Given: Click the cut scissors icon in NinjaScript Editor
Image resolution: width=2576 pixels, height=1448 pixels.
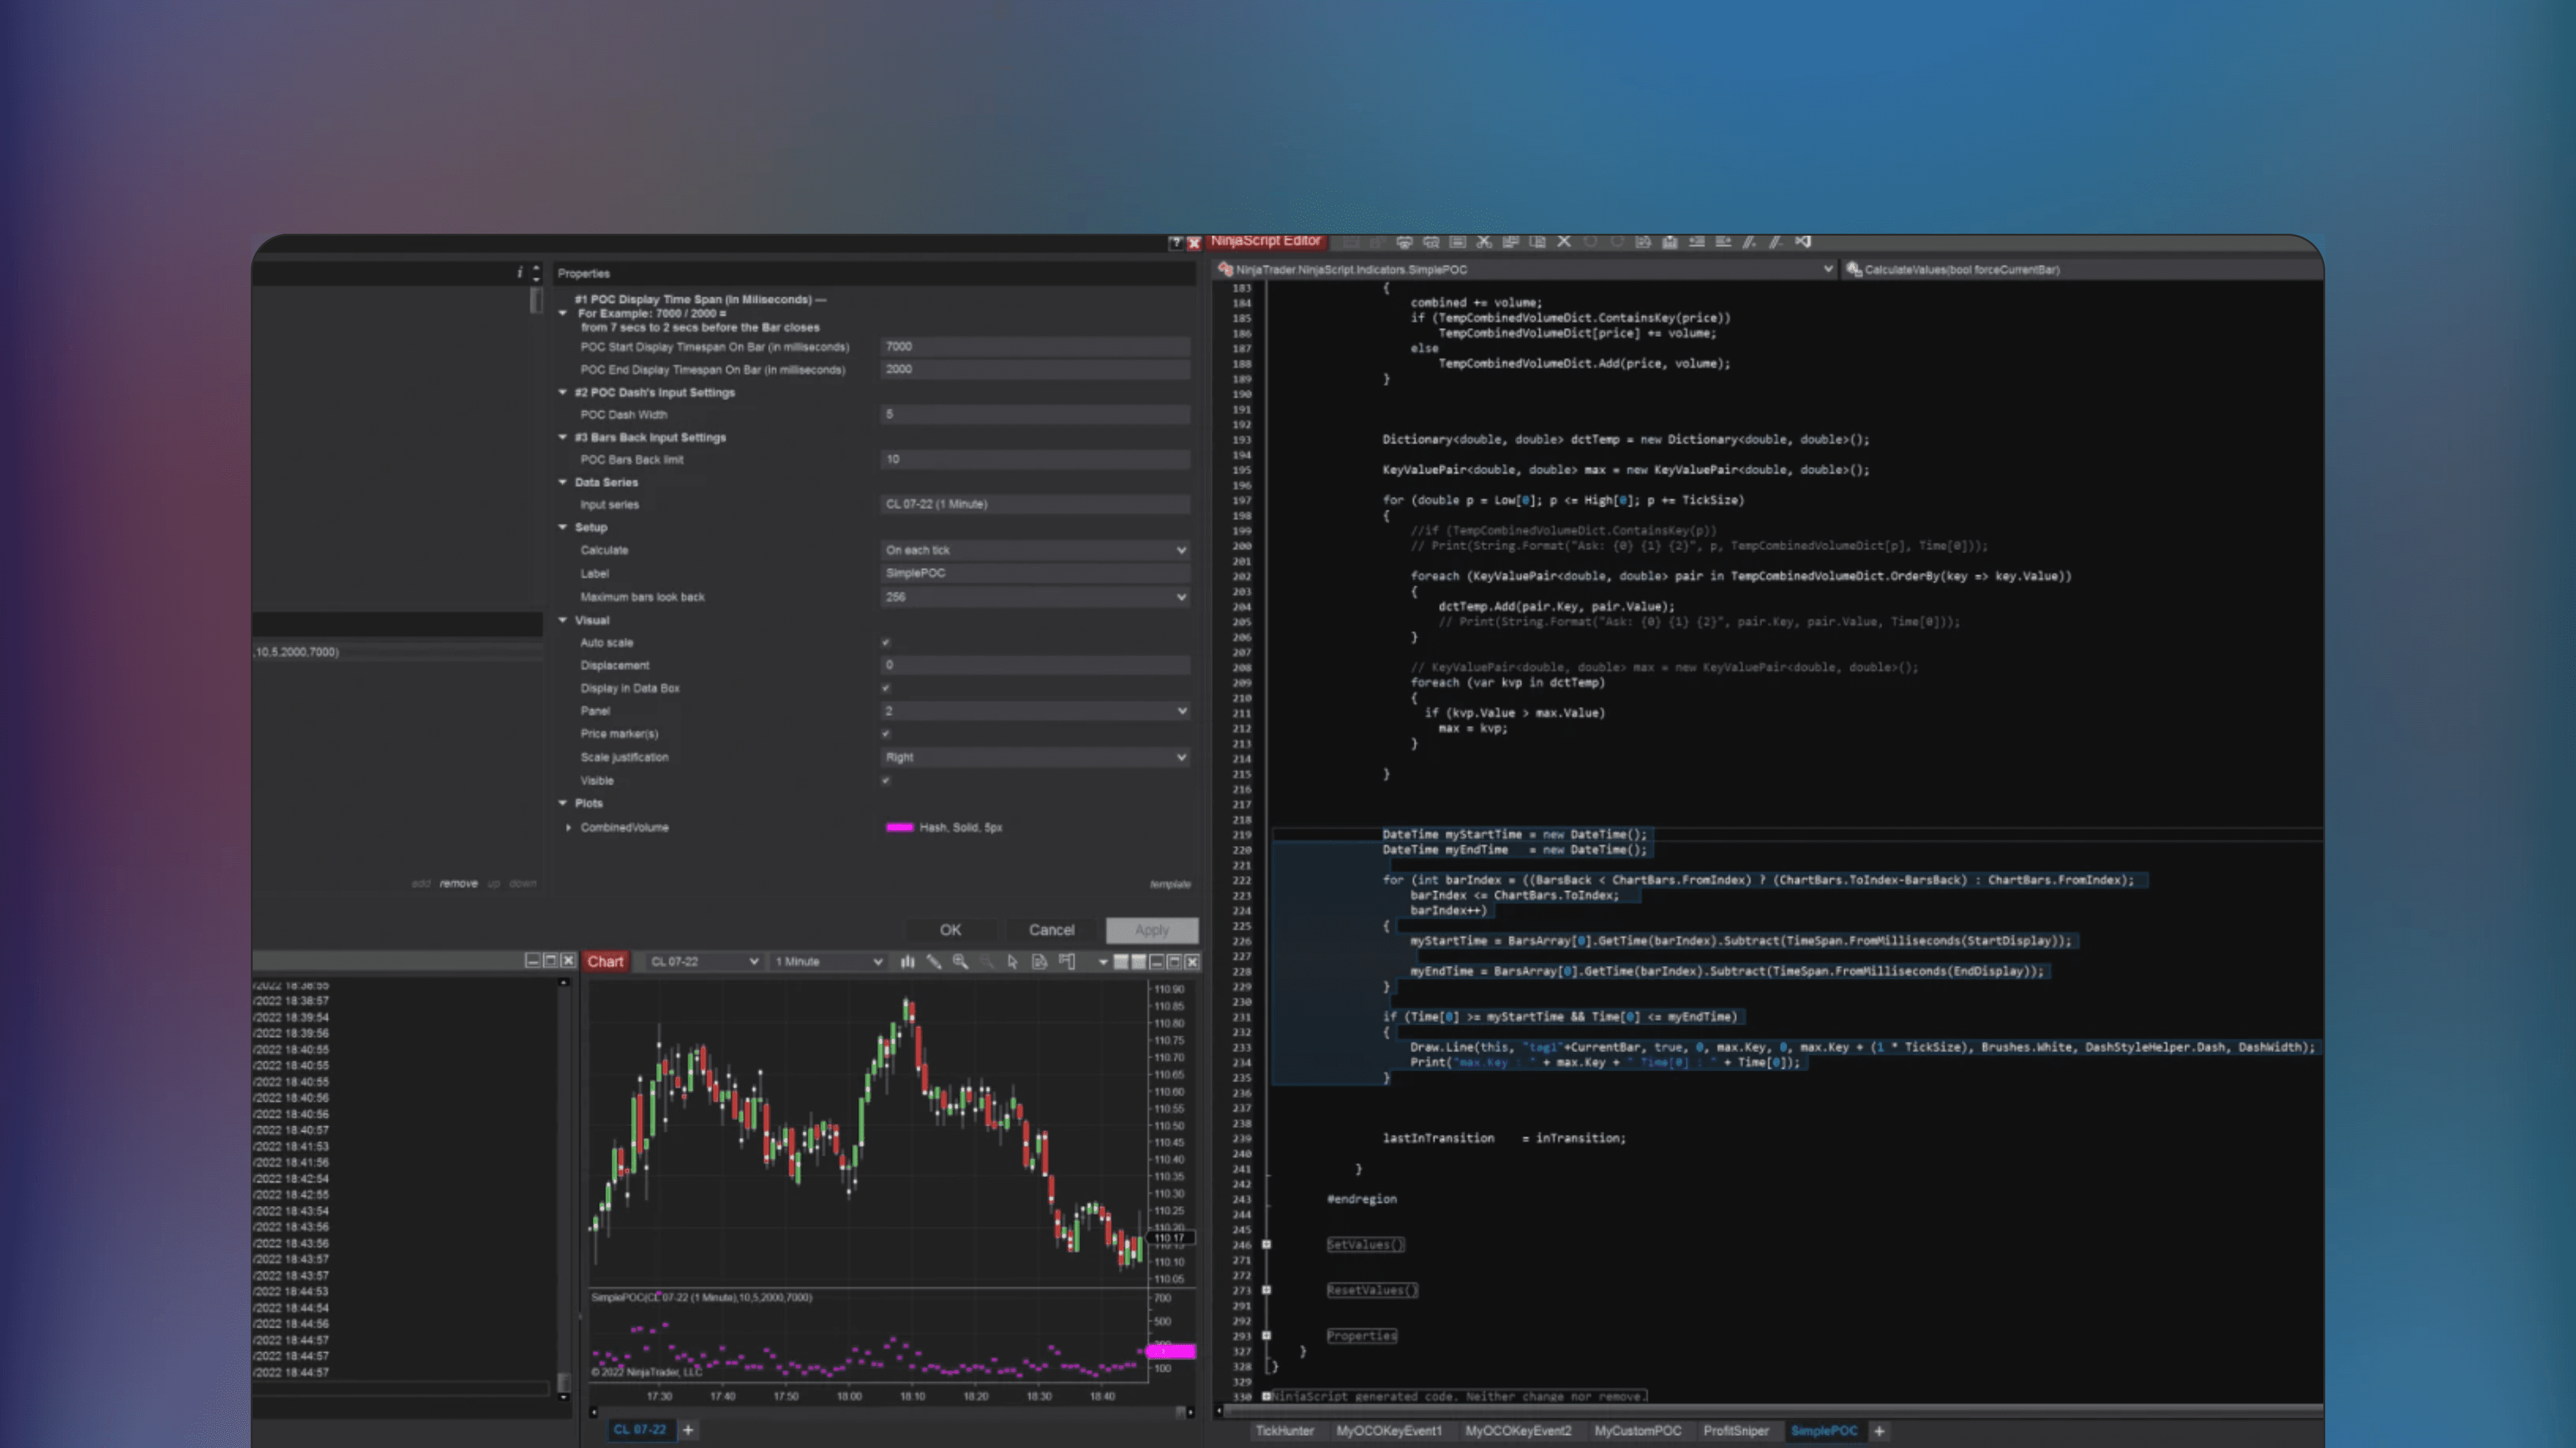Looking at the screenshot, I should tap(1484, 242).
